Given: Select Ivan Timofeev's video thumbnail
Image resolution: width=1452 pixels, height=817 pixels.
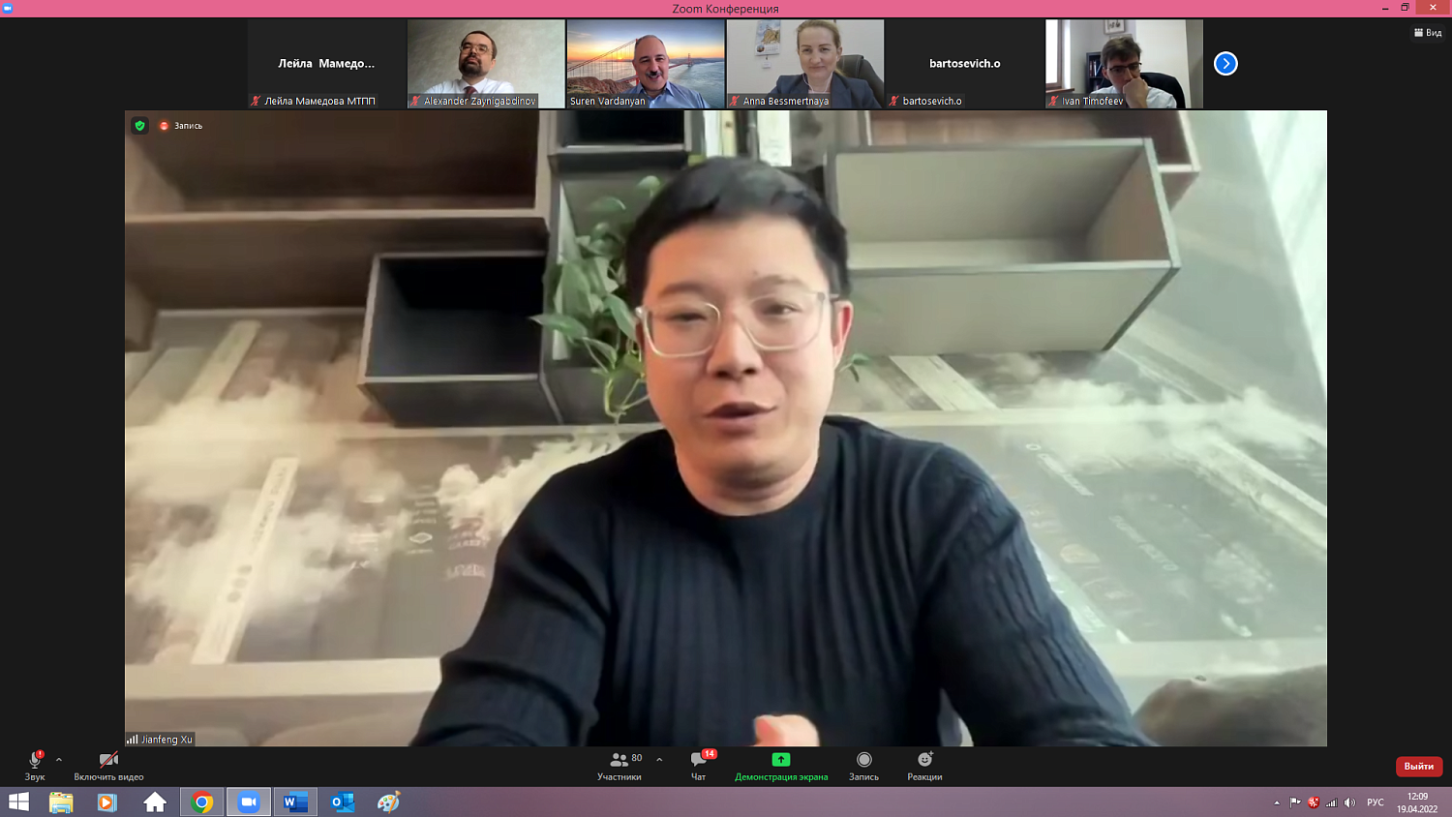Looking at the screenshot, I should click(1124, 64).
